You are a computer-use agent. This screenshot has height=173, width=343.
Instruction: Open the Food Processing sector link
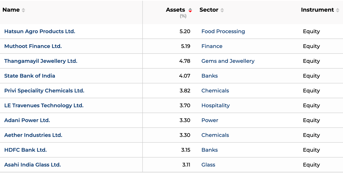coord(223,31)
